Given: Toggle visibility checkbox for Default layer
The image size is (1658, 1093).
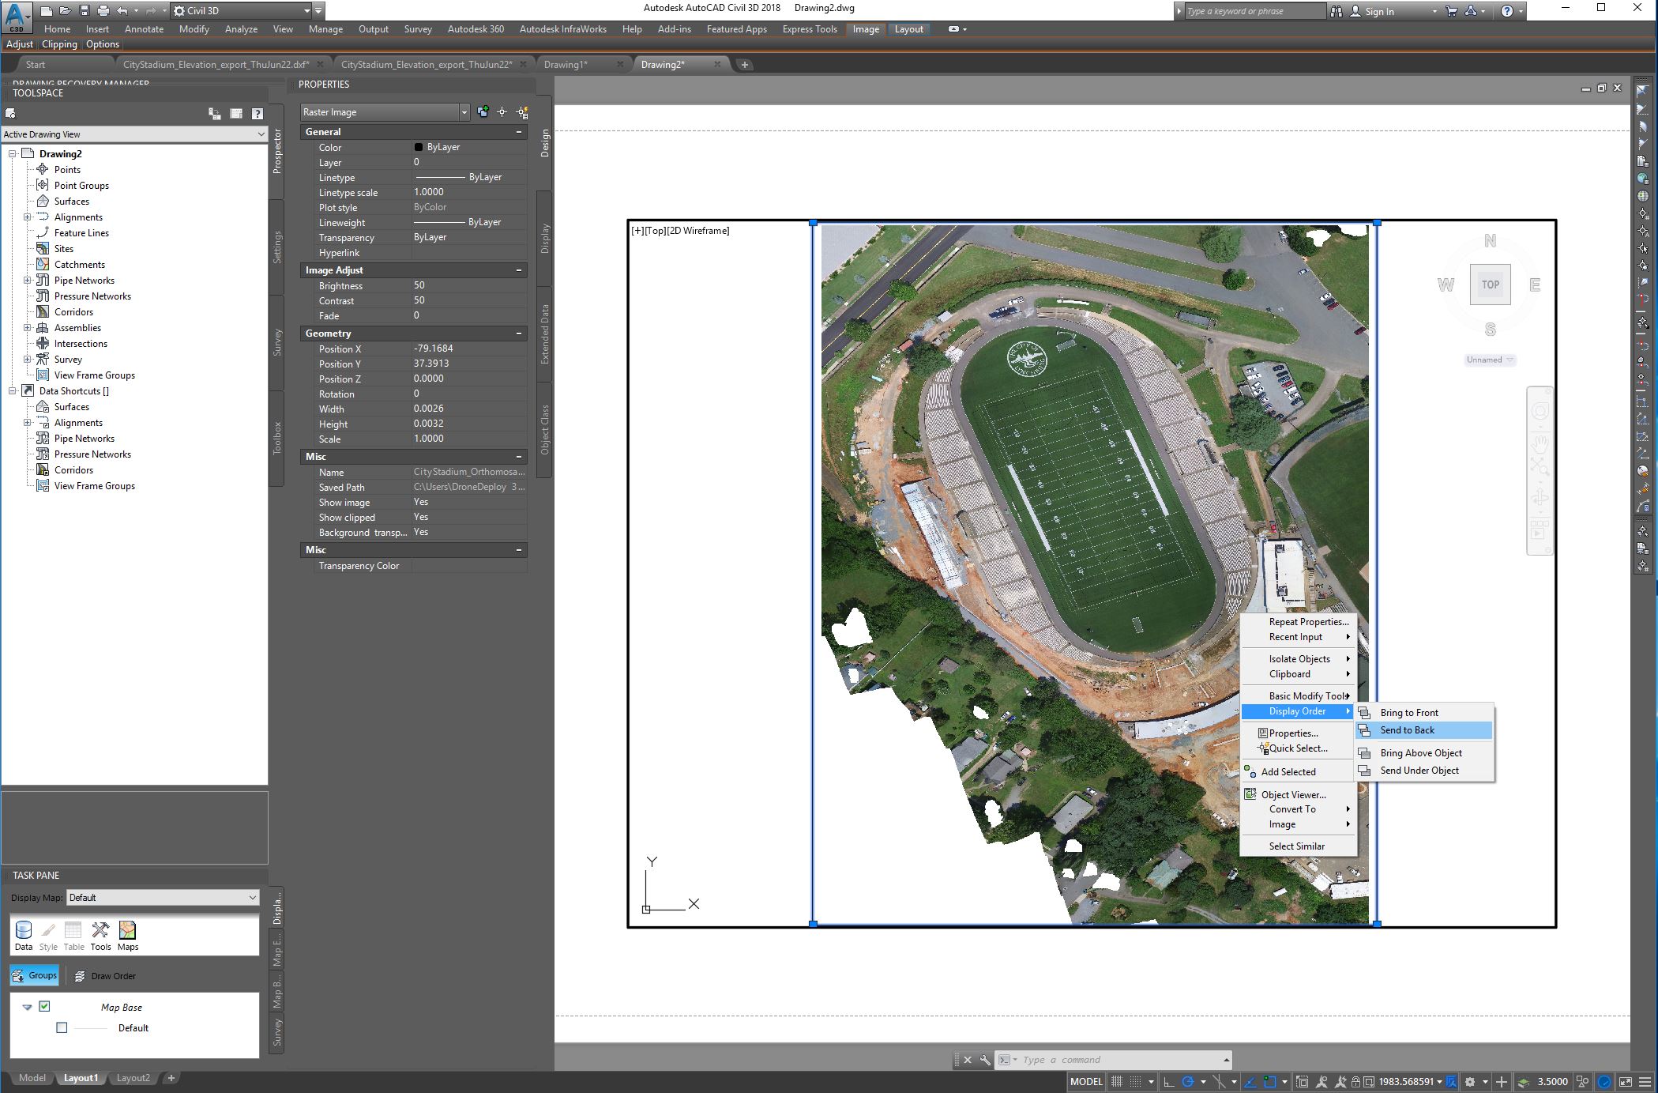Looking at the screenshot, I should pyautogui.click(x=61, y=1027).
